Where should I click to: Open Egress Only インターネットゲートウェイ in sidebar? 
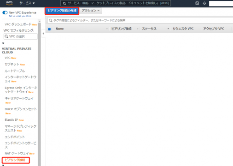21,90
